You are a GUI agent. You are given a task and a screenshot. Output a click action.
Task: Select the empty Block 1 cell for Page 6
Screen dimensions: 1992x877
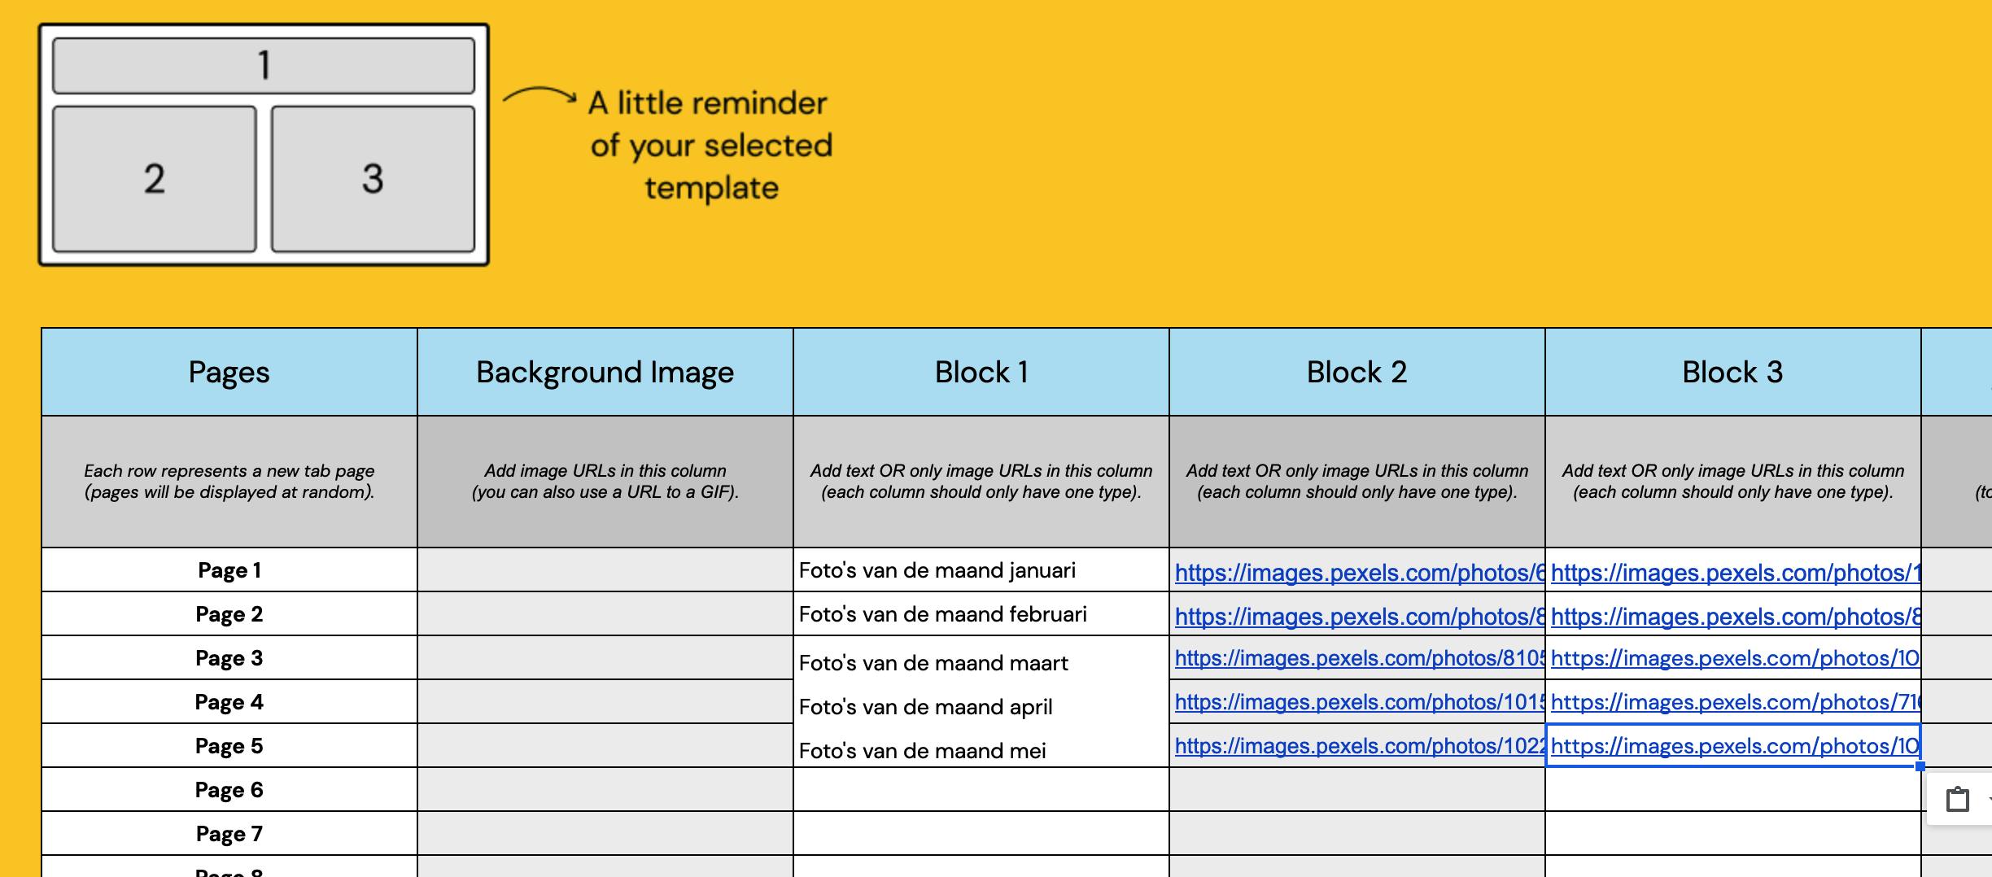(x=981, y=790)
